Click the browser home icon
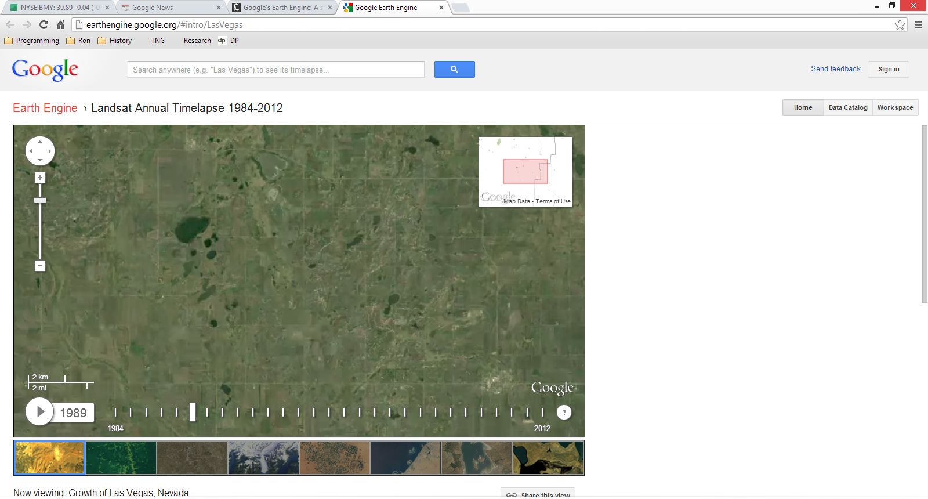The image size is (928, 499). coord(60,24)
